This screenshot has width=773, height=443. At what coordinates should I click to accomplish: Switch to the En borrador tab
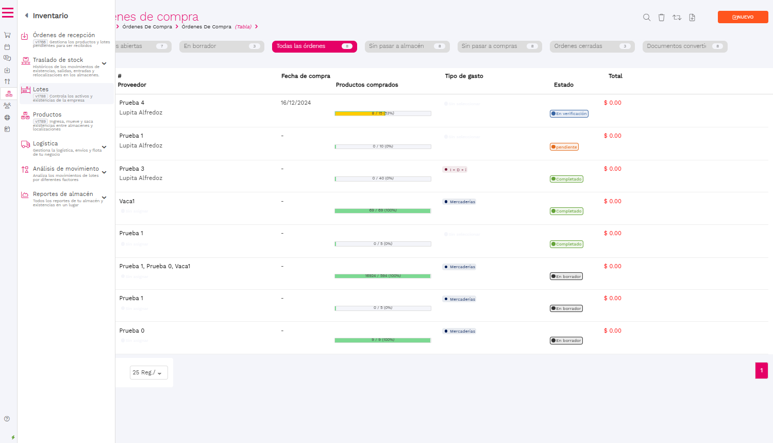222,46
